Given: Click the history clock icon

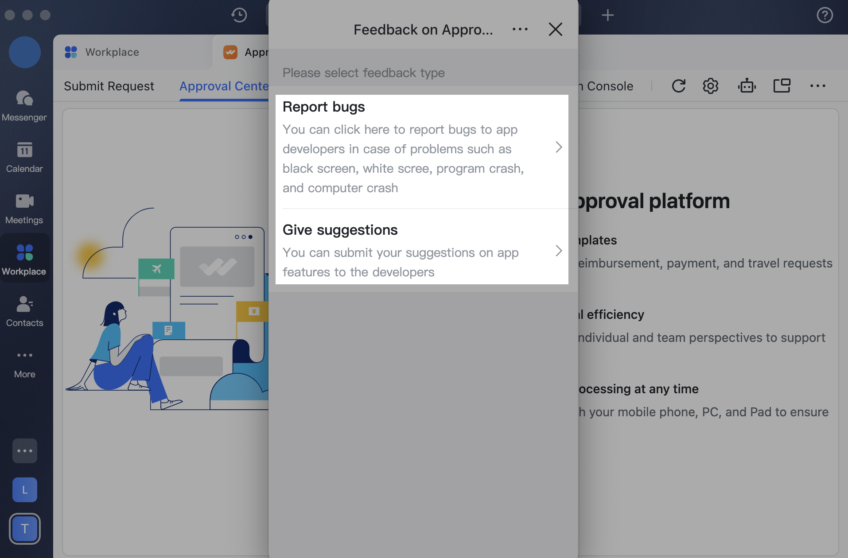Looking at the screenshot, I should pyautogui.click(x=239, y=15).
